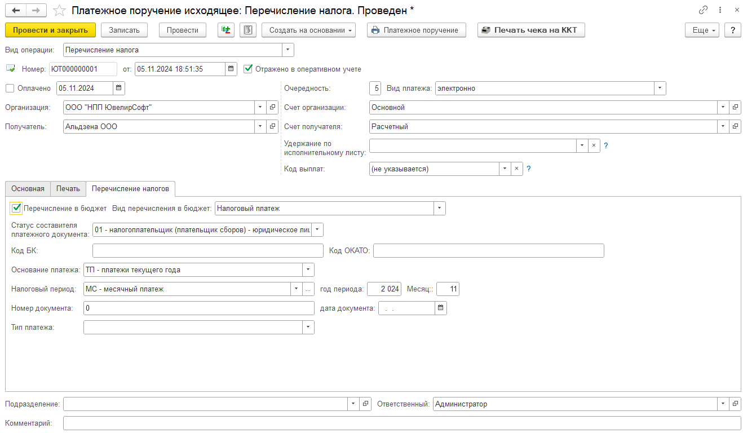Expand the Код выплат dropdown
Screen dimensions: 743x433
pos(505,169)
